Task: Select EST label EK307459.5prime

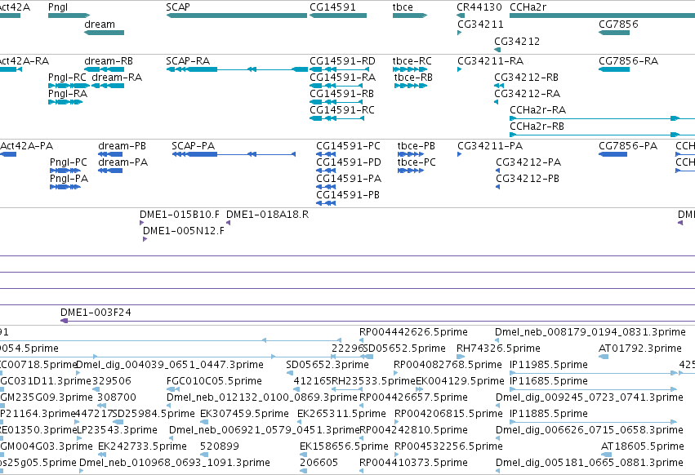Action: coord(244,414)
